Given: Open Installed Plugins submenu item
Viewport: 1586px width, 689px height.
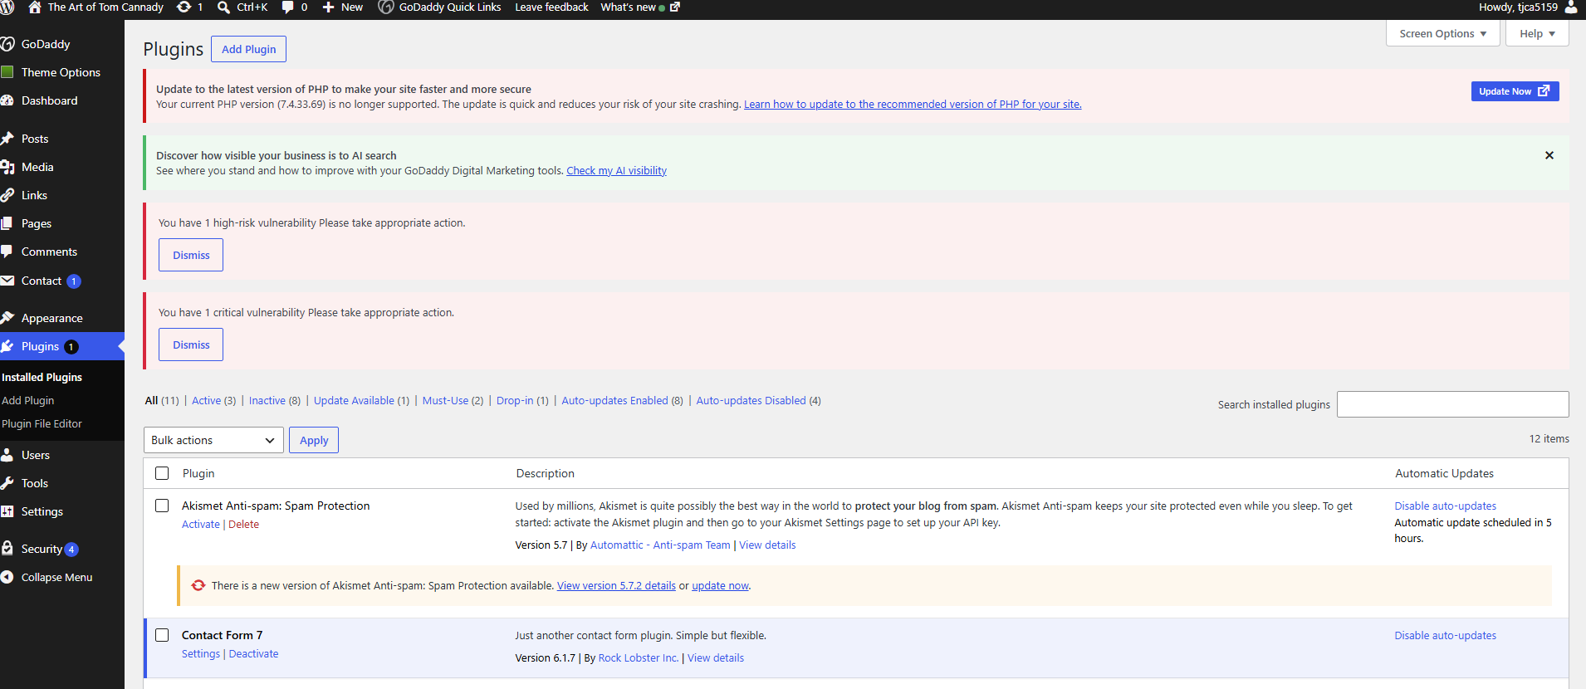Looking at the screenshot, I should point(42,377).
